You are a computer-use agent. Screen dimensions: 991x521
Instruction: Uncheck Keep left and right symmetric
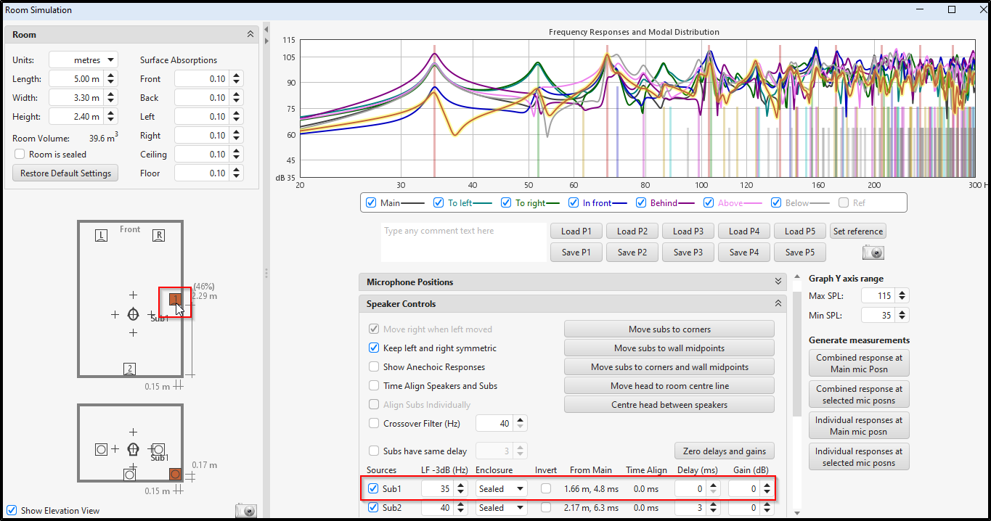click(374, 348)
